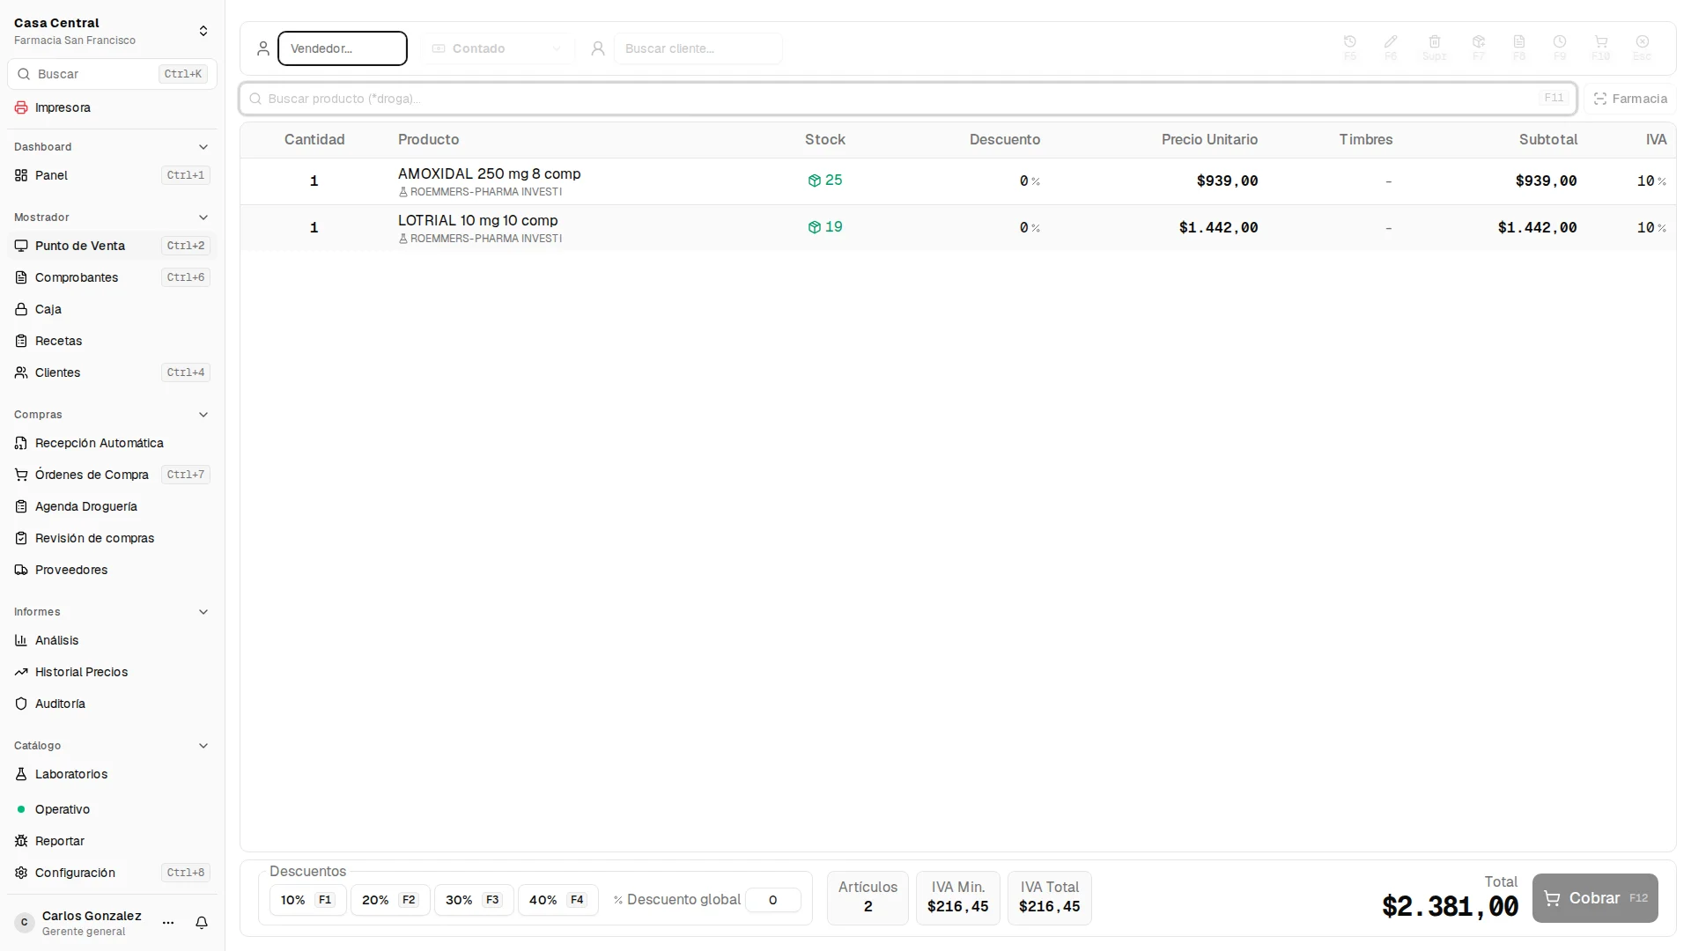Open notifications bell in sidebar footer
The image size is (1691, 951).
[202, 923]
